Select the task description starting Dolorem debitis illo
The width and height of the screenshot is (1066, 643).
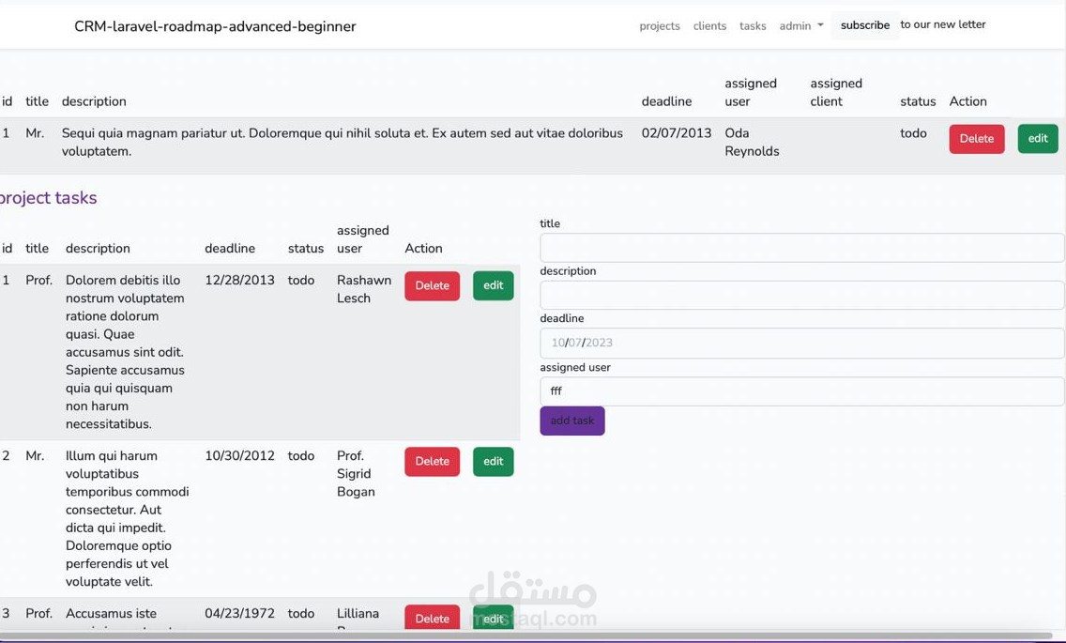[x=125, y=352]
